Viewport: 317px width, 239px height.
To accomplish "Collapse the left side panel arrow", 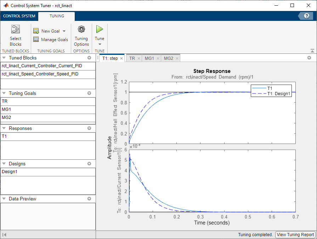I will point(5,235).
